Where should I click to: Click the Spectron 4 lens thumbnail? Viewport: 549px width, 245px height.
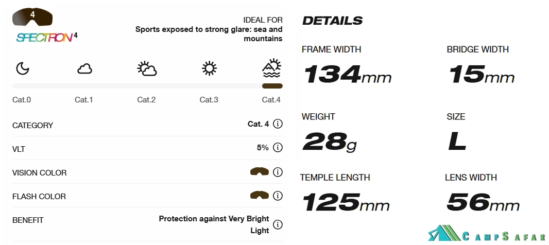pos(32,18)
